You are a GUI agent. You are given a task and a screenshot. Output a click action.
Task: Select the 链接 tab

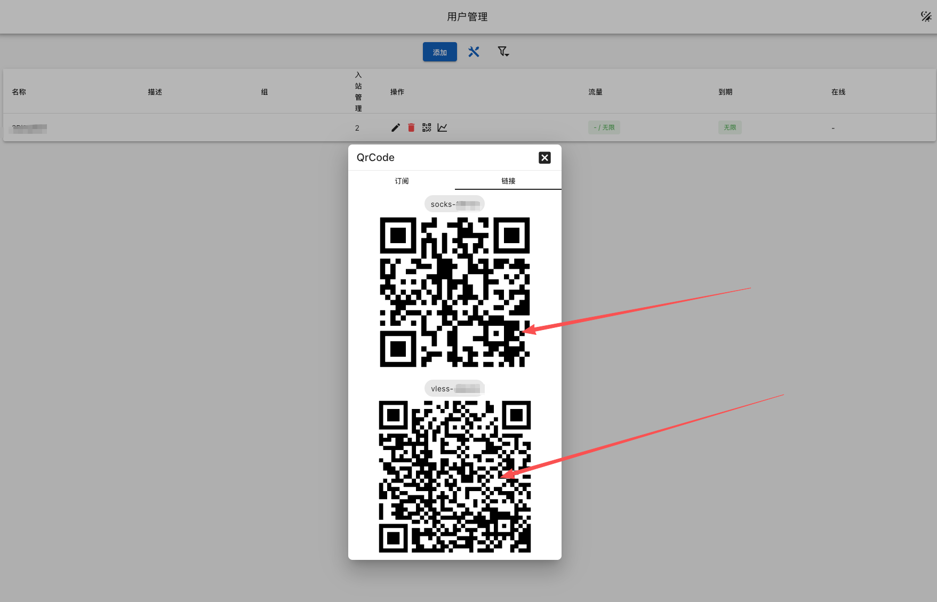click(x=508, y=181)
